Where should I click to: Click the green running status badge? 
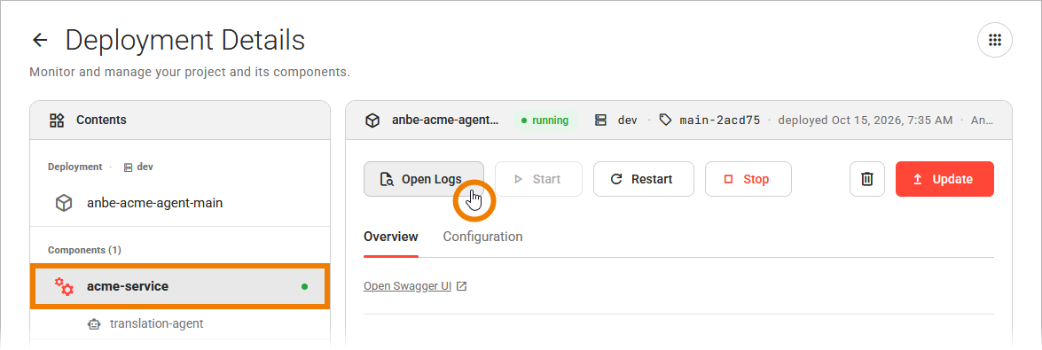(545, 121)
